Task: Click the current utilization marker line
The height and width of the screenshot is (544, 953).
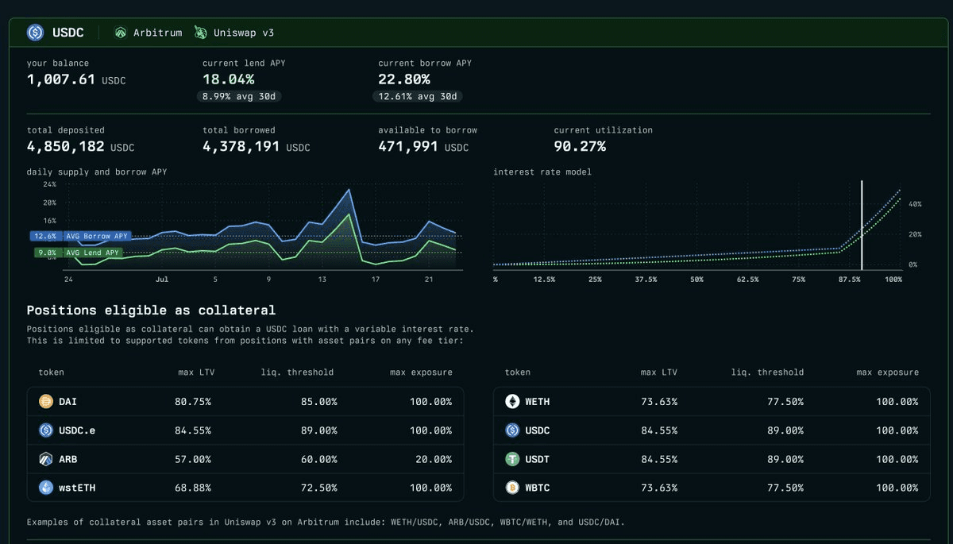Action: pos(862,226)
